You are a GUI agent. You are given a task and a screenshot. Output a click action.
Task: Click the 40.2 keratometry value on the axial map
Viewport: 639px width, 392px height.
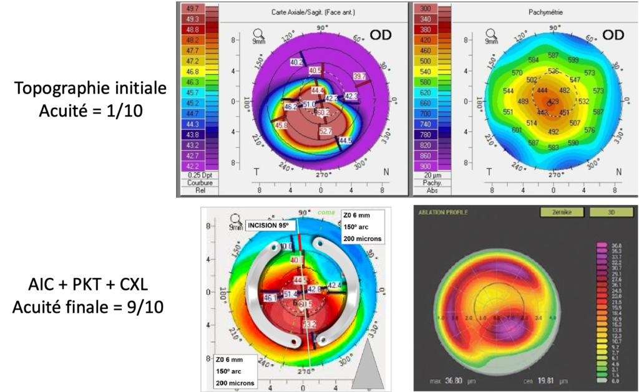pyautogui.click(x=296, y=62)
